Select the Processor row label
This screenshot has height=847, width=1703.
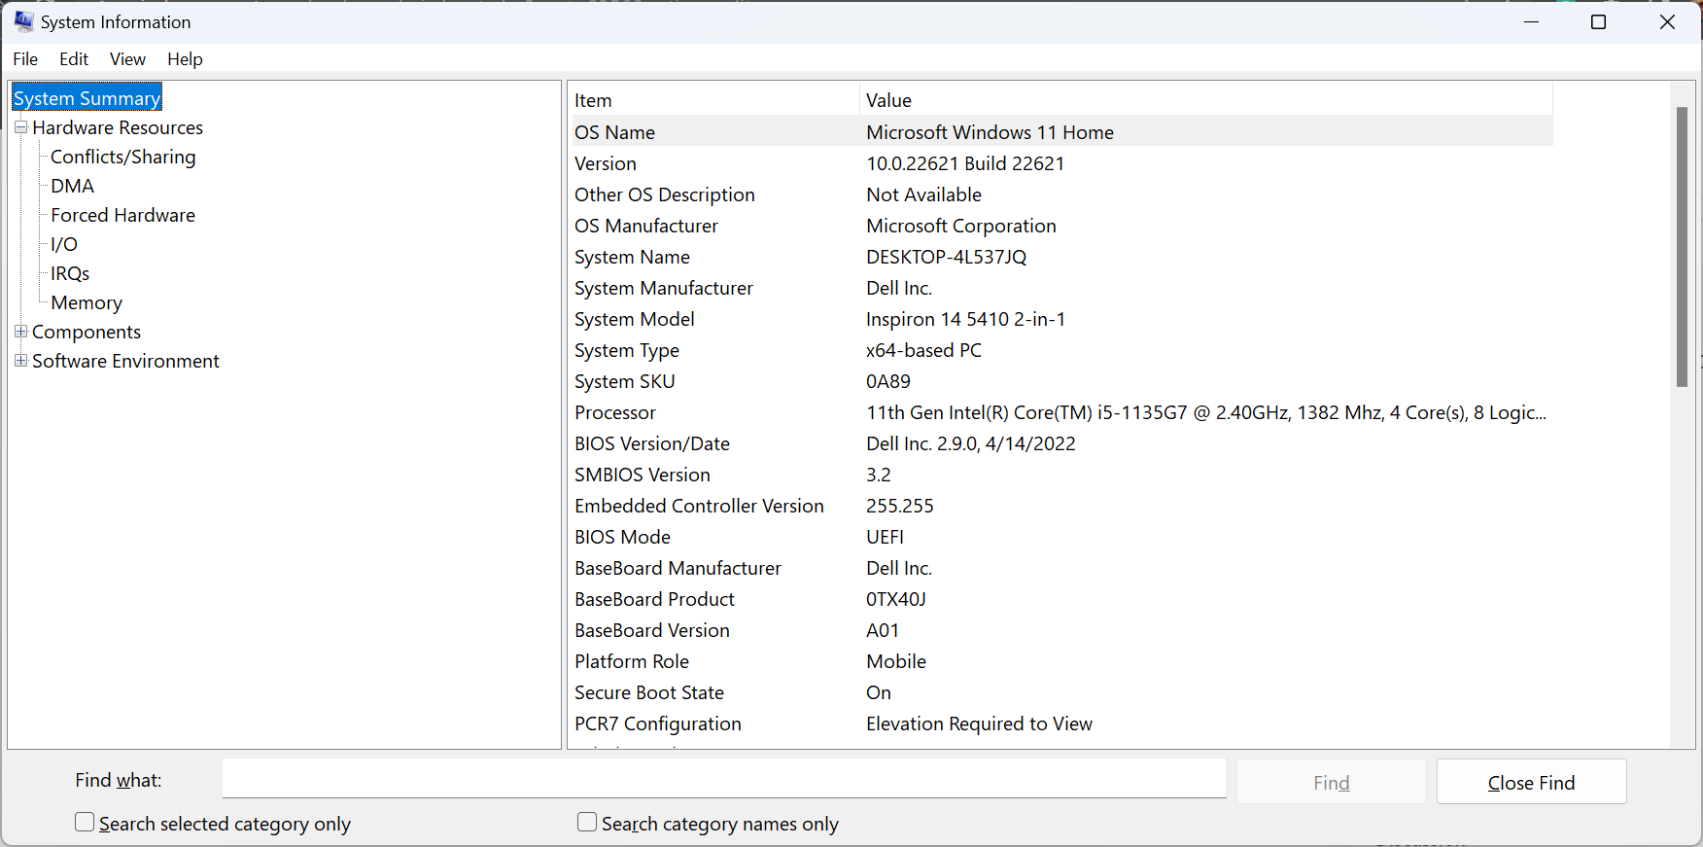(615, 412)
